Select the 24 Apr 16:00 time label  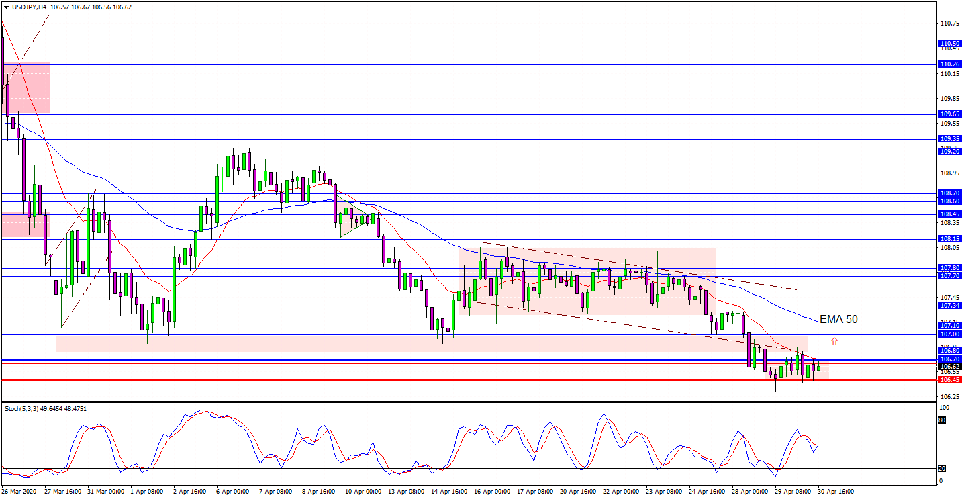coord(707,492)
